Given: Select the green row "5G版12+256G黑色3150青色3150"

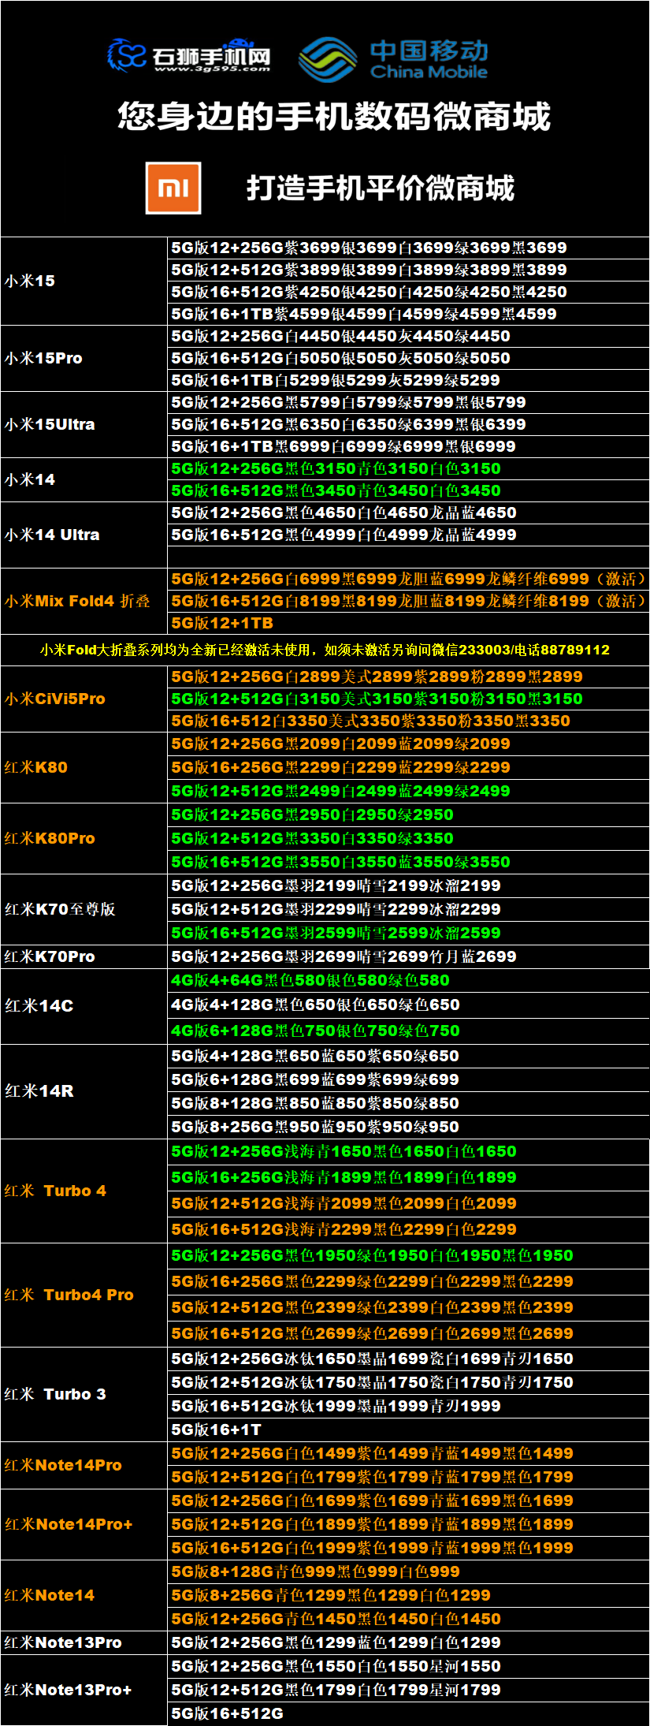Looking at the screenshot, I should (409, 468).
